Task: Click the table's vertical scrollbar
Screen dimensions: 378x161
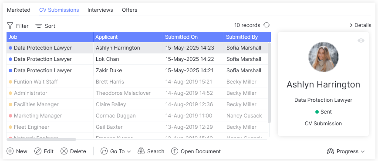Action: 269,83
